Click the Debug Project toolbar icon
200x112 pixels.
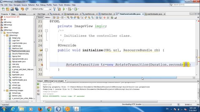tap(70, 9)
